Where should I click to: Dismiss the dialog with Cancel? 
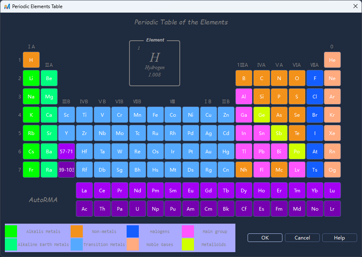point(302,237)
